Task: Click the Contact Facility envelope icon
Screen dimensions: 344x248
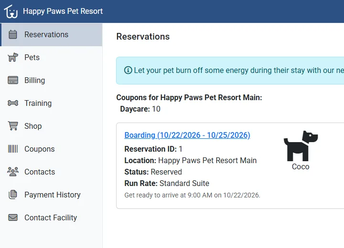Action: pos(13,217)
